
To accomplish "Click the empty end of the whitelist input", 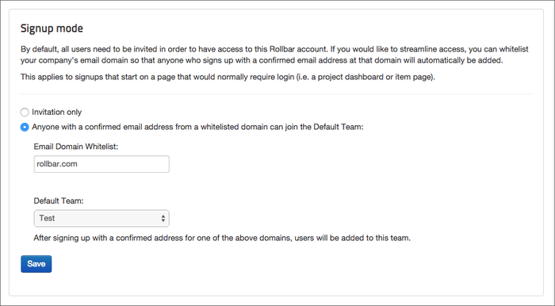I will coord(124,164).
